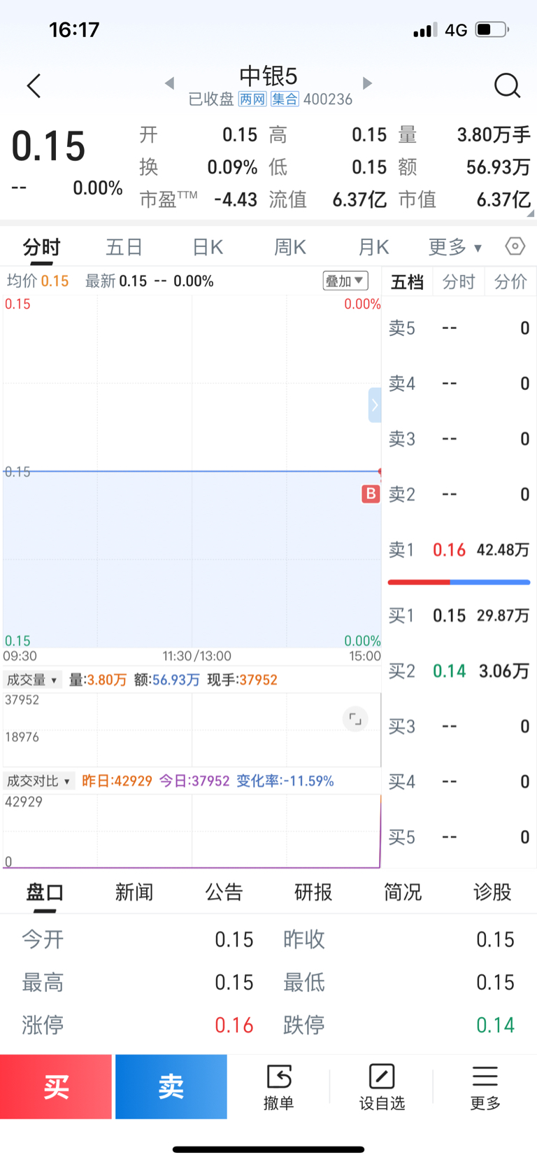
Task: Tap the 设自选 add to watchlist icon
Action: coord(382,1086)
